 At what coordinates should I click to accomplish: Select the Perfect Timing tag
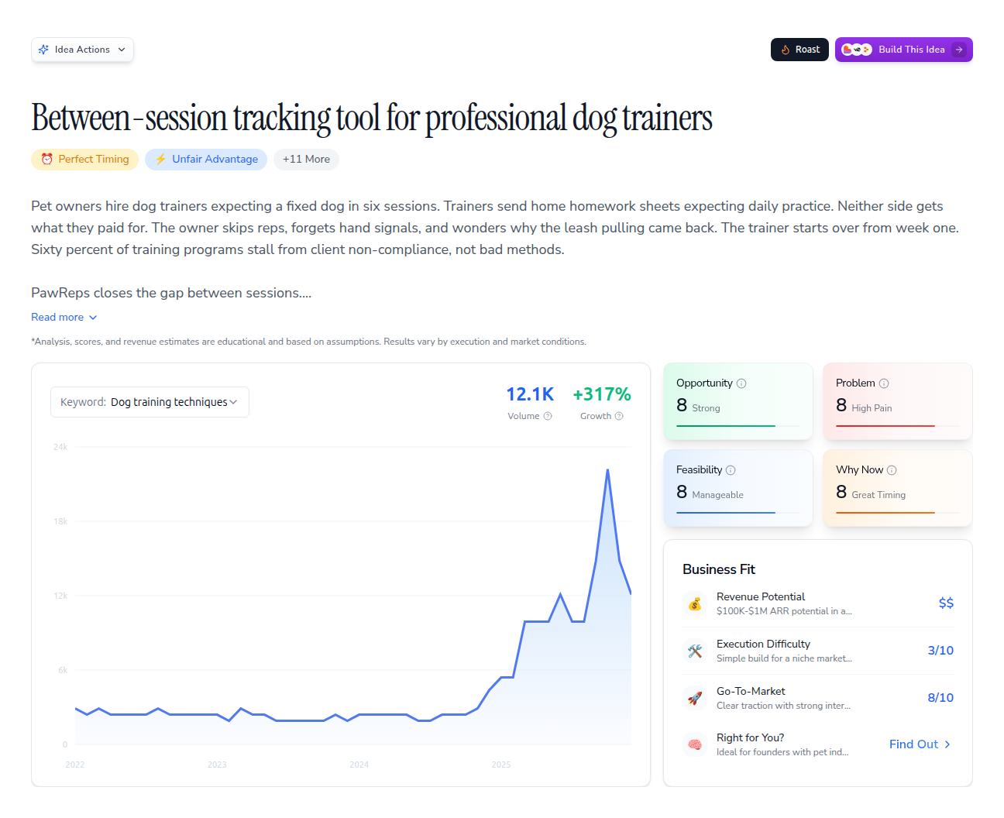85,159
